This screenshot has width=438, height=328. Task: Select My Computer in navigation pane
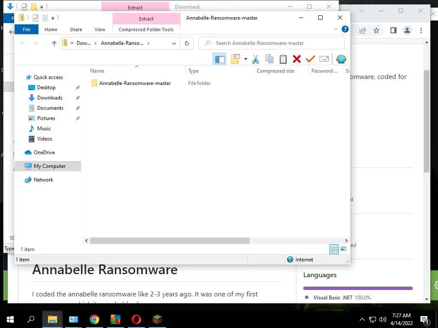click(48, 166)
